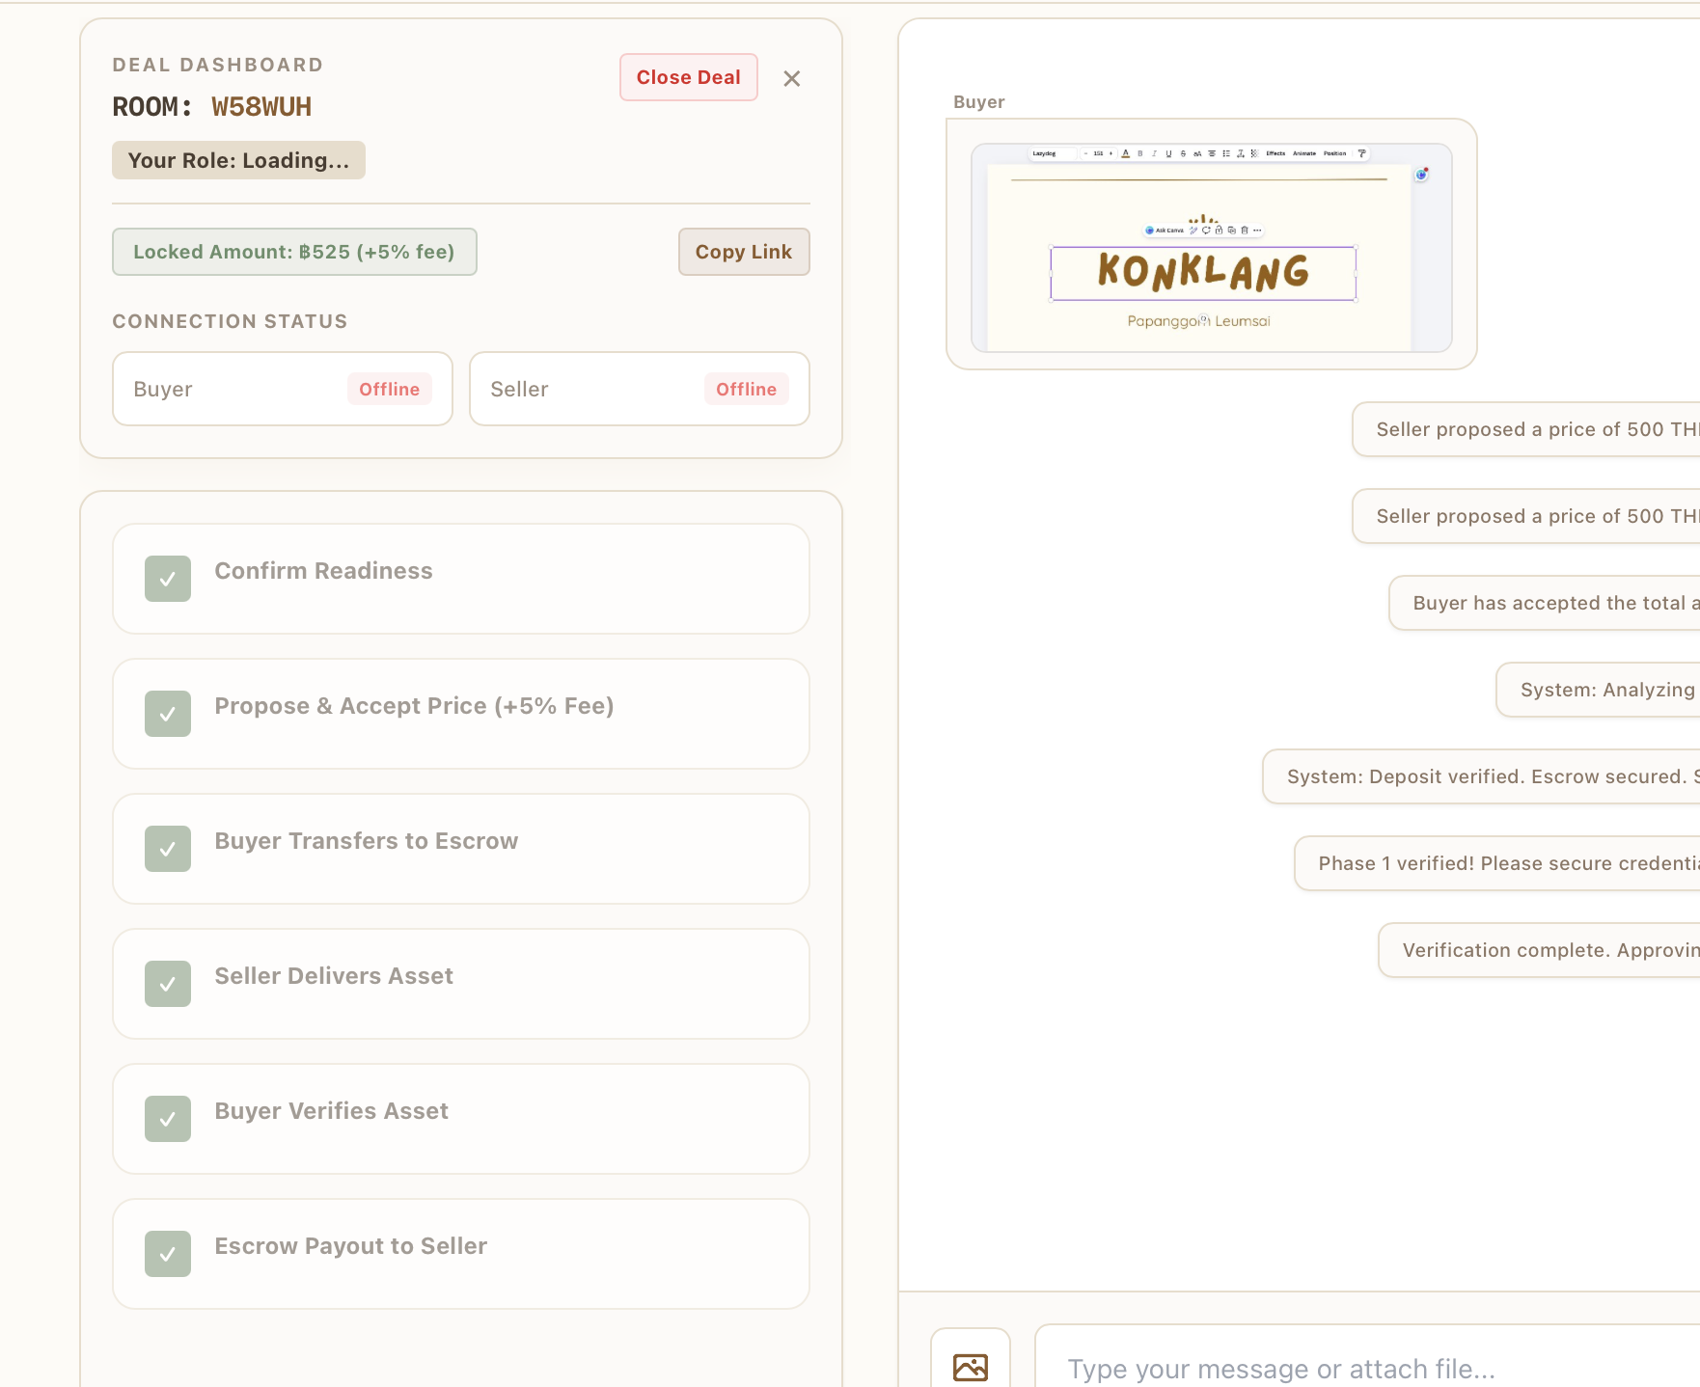Click the Your Role: Loading label
This screenshot has width=1700, height=1387.
pyautogui.click(x=238, y=160)
